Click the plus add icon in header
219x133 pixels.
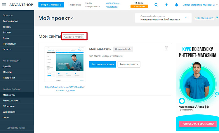click(x=166, y=5)
